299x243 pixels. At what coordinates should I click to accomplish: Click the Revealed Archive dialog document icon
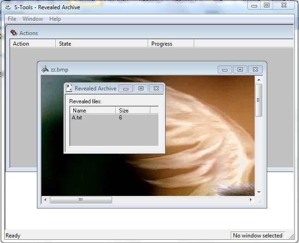(69, 88)
